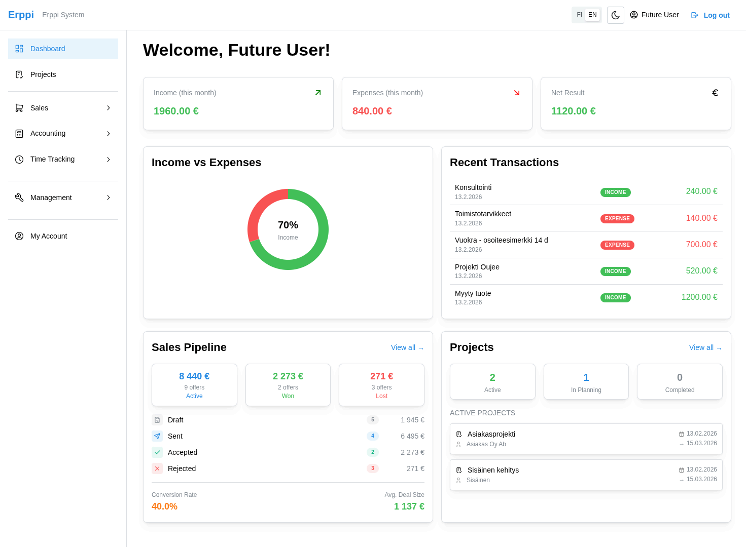Open the Asiakasprojekti project card
This screenshot has width=746, height=547.
click(586, 439)
